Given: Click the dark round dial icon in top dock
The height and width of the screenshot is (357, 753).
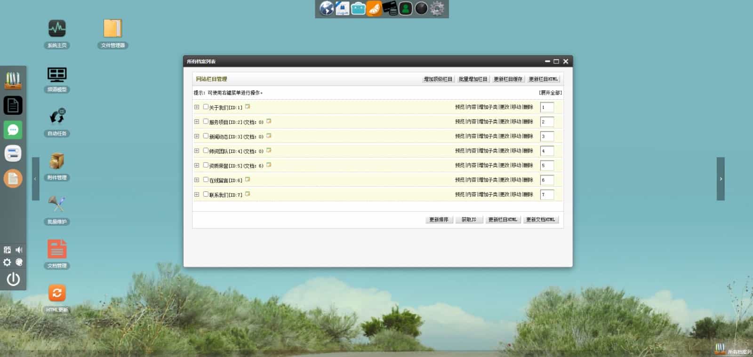Looking at the screenshot, I should (x=421, y=8).
